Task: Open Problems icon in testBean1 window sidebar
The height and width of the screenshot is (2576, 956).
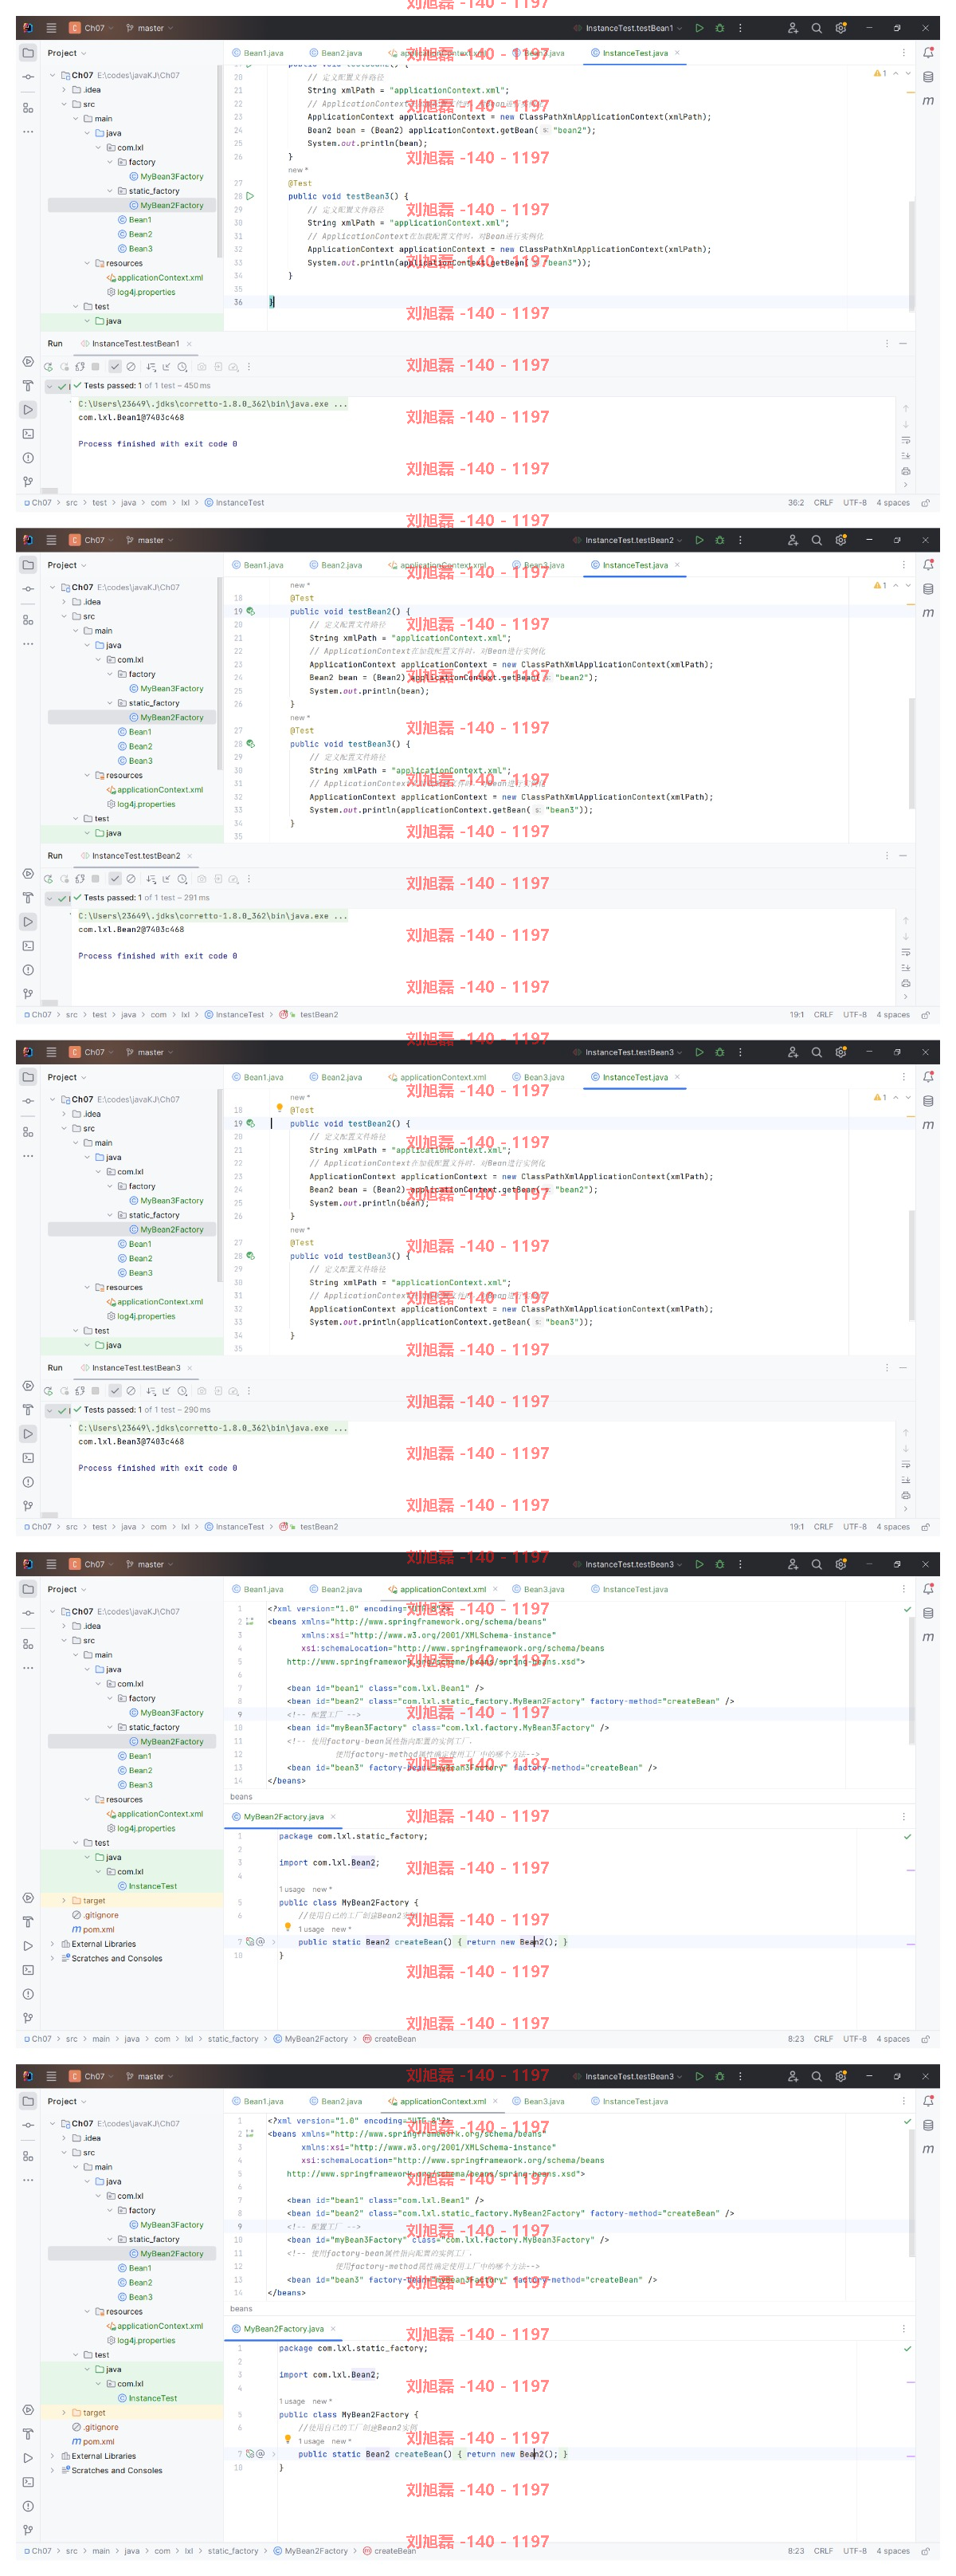Action: [28, 458]
